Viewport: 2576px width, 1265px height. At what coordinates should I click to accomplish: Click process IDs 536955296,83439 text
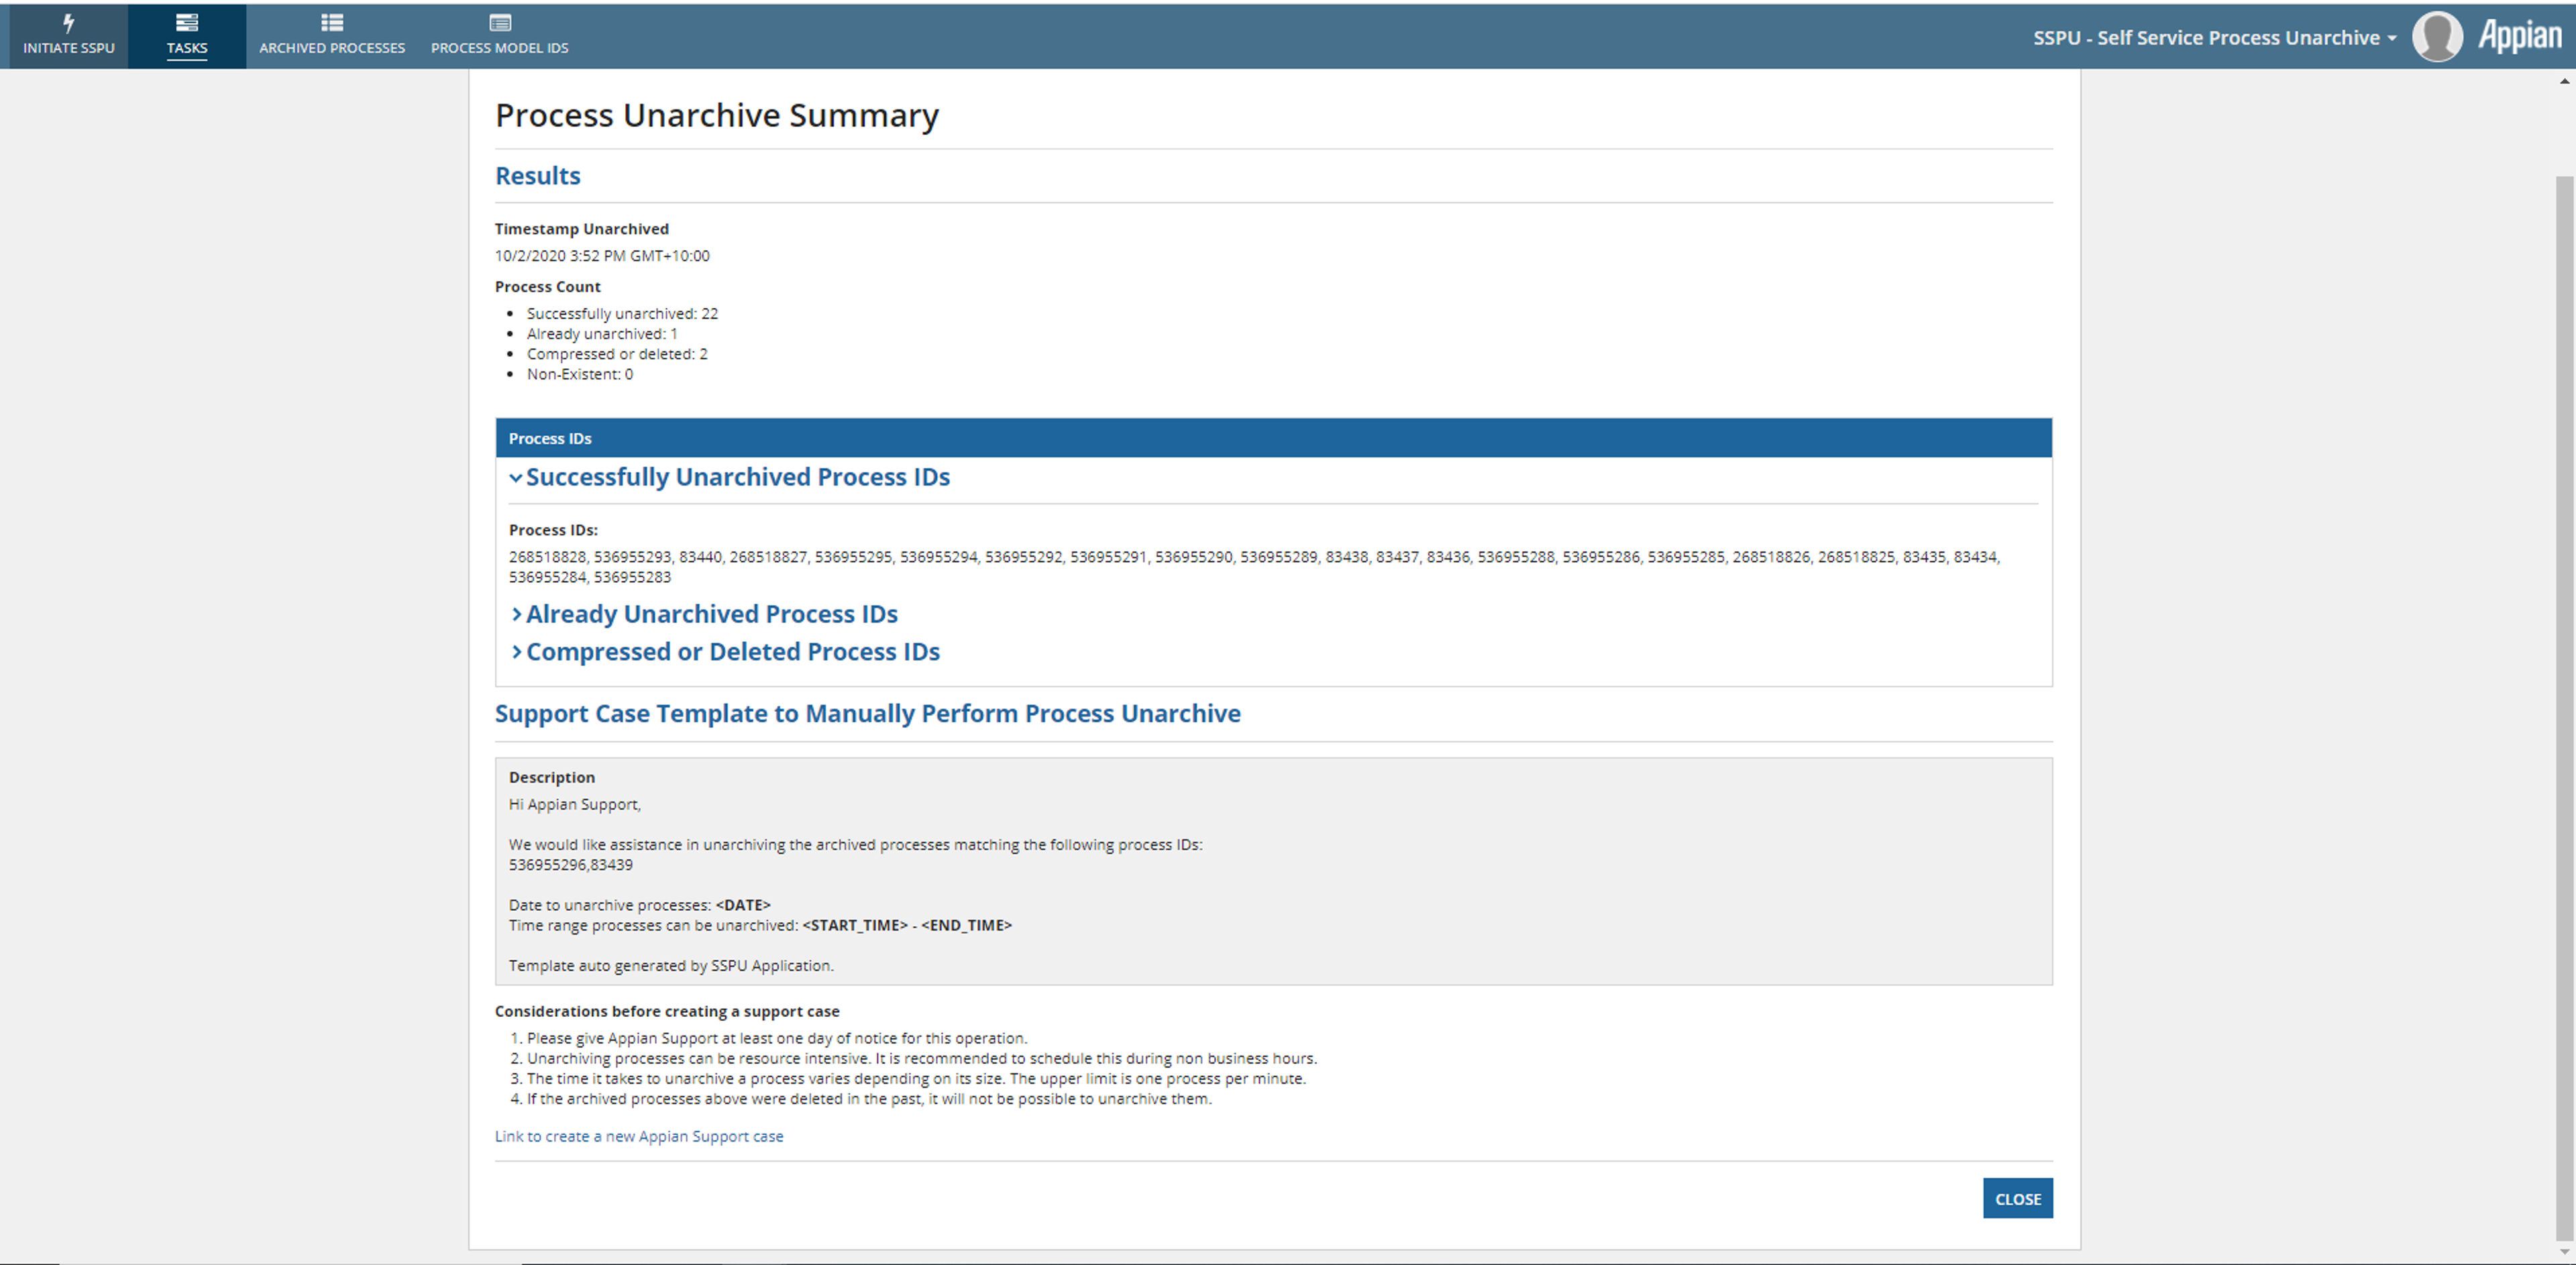click(571, 865)
